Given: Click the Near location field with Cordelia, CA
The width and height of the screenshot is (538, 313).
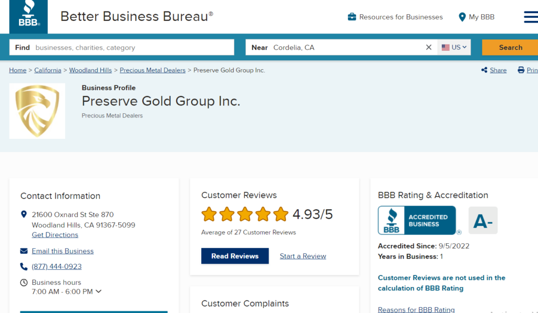Looking at the screenshot, I should click(x=342, y=47).
